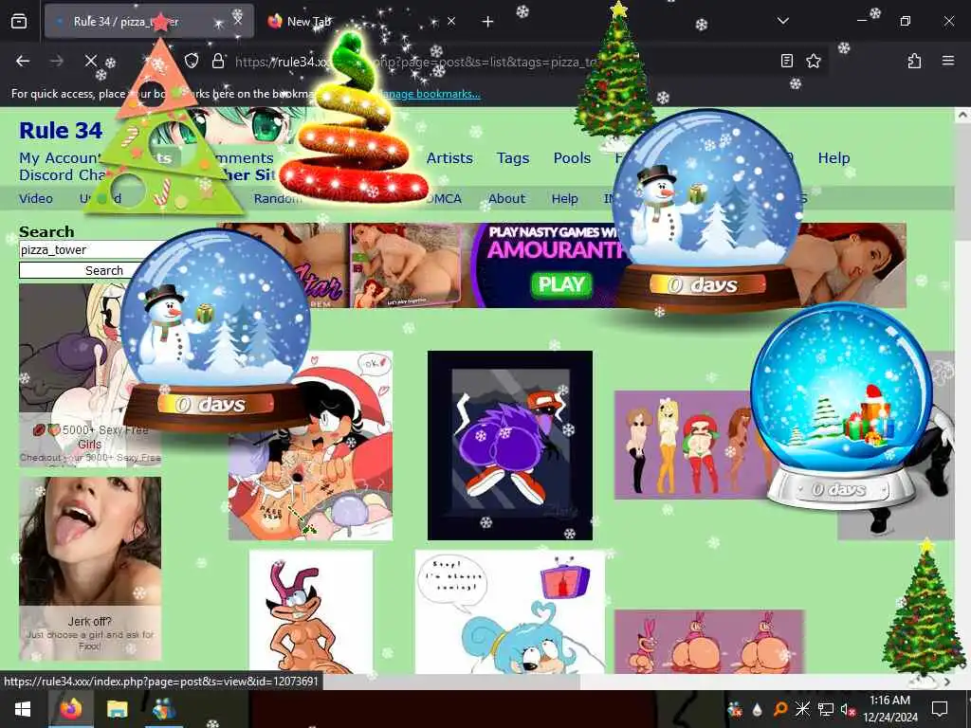Open the clock showing 1:16 AM
This screenshot has width=971, height=728.
pyautogui.click(x=889, y=709)
